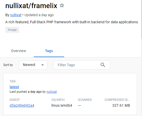
Task: Expand the Newest sort dropdown arrow
Action: coord(43,65)
